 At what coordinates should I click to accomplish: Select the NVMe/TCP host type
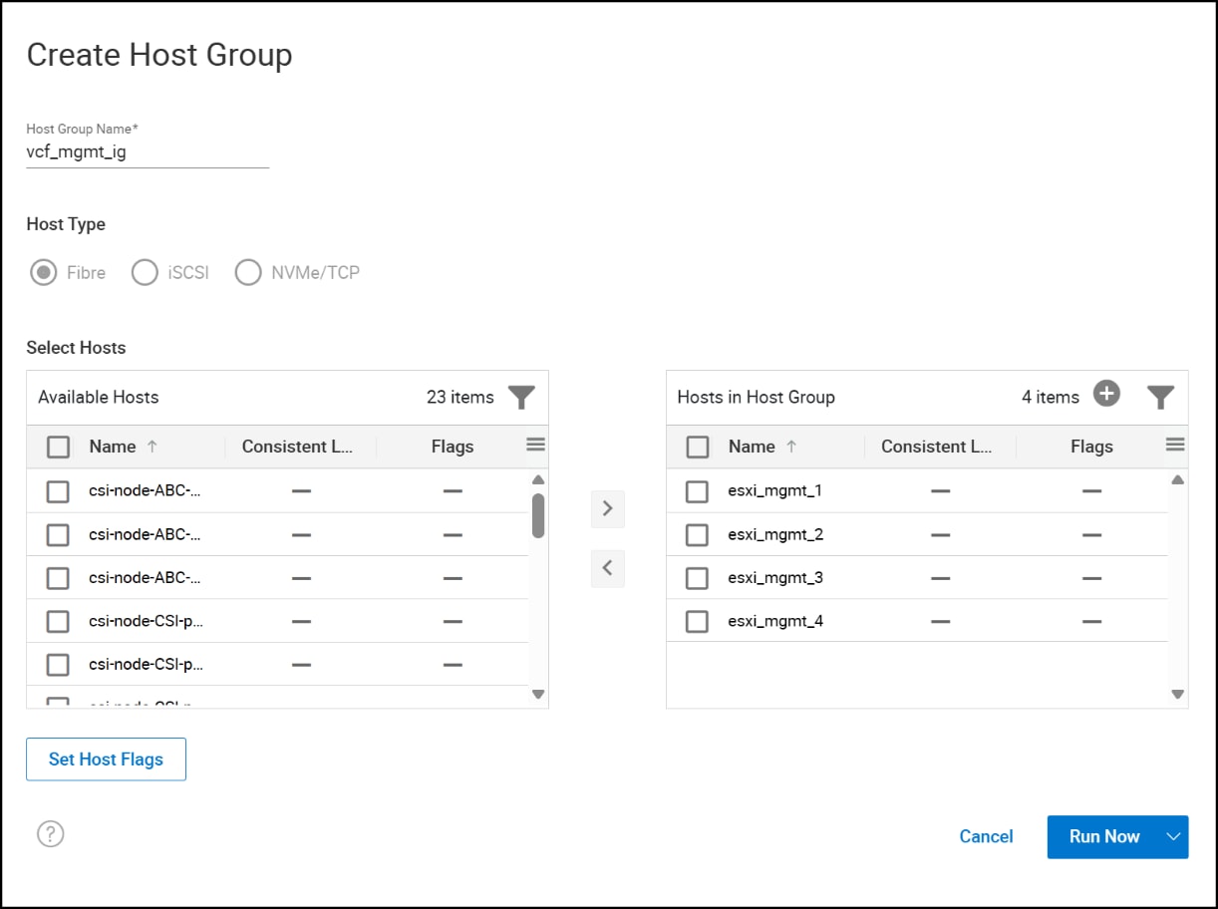pyautogui.click(x=247, y=272)
